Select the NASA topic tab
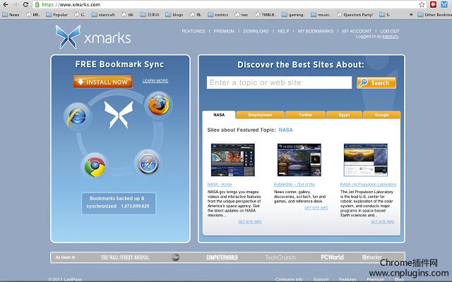 click(219, 115)
